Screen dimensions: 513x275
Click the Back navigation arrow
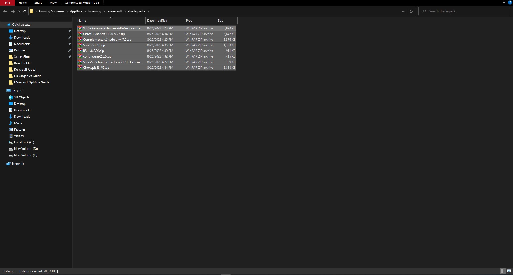point(5,11)
